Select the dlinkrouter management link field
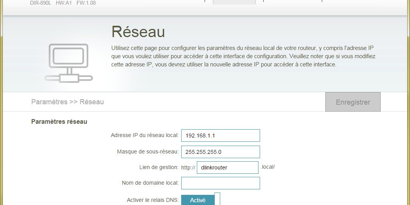This screenshot has height=205, width=410. click(227, 168)
